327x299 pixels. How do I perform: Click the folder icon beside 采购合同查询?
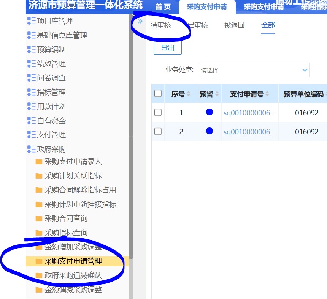(x=39, y=219)
